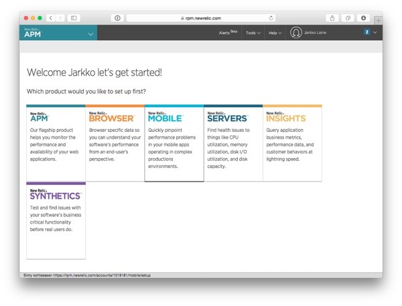The image size is (402, 306).
Task: Click the rpm.newrelic.com address bar
Action: [x=201, y=18]
